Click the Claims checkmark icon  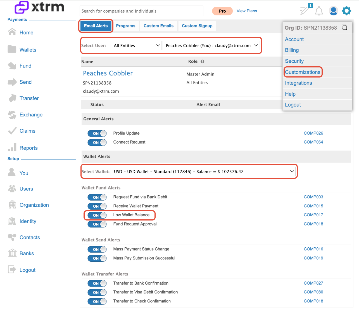click(x=12, y=131)
